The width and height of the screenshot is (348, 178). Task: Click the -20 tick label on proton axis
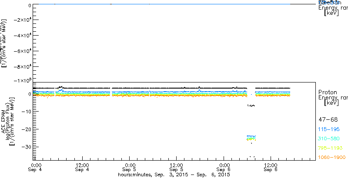tap(26, 129)
